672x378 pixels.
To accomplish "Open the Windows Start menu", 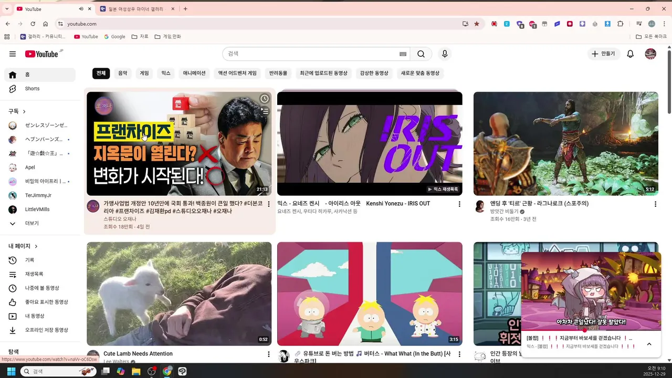I will (11, 371).
